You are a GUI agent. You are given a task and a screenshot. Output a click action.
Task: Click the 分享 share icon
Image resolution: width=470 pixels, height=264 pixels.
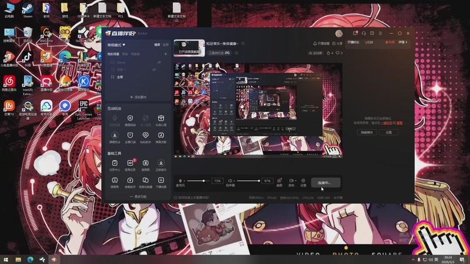337,43
